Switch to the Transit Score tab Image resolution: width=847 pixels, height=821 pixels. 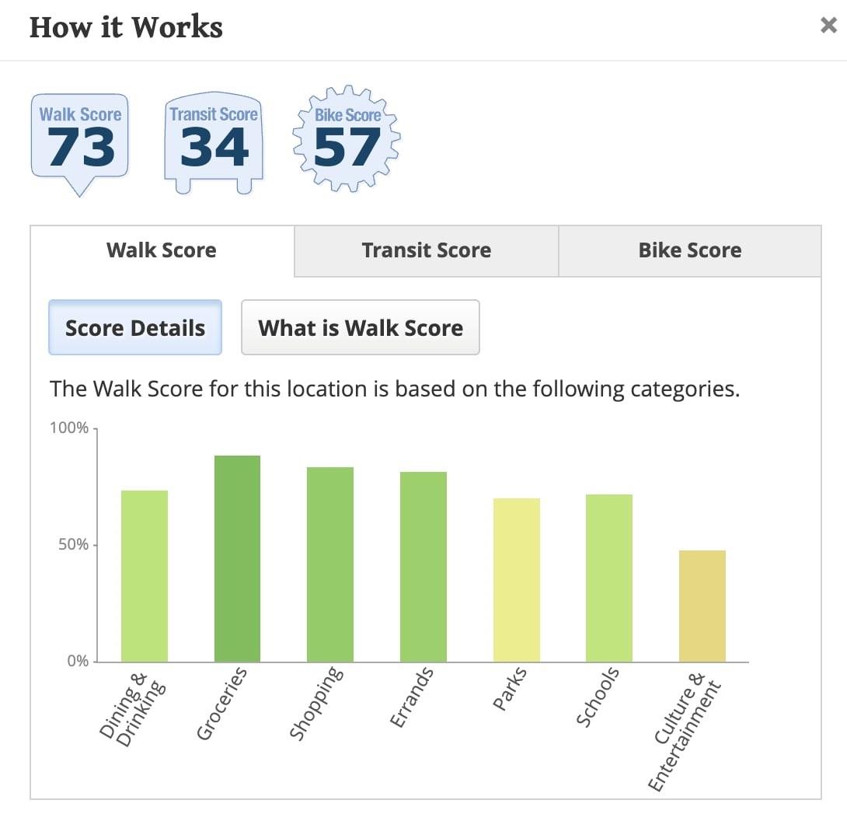426,251
